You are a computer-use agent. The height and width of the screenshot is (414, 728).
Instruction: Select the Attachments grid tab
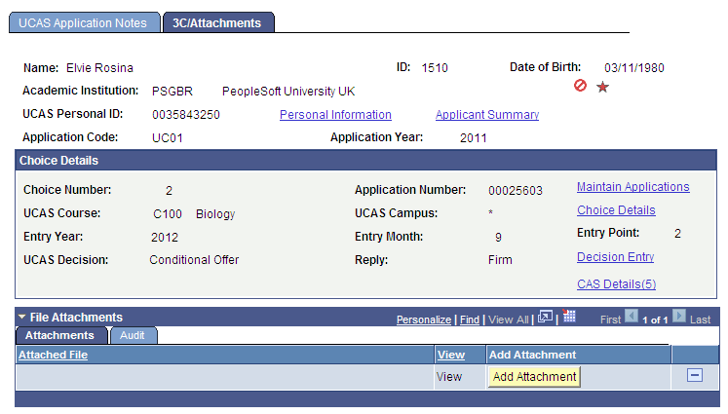point(60,335)
